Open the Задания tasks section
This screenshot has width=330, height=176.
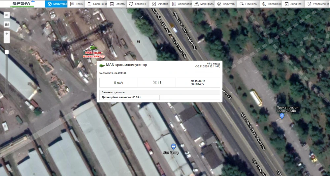tap(287, 4)
